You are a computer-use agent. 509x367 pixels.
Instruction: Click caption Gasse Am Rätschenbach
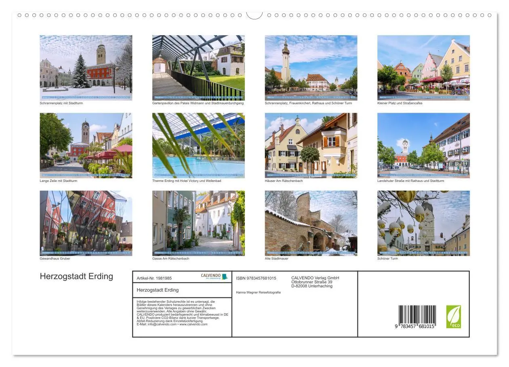[170, 259]
